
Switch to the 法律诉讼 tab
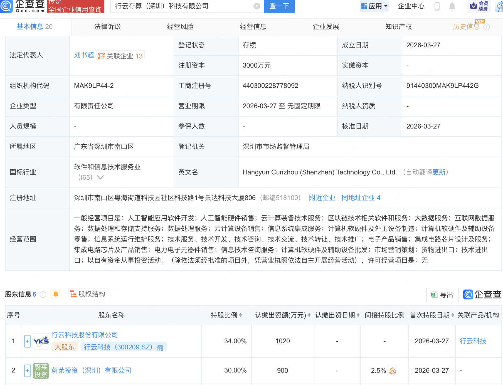pyautogui.click(x=107, y=27)
